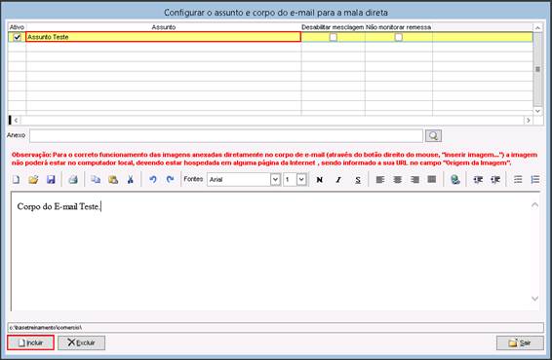Image resolution: width=552 pixels, height=360 pixels.
Task: Open the font size dropdown
Action: click(301, 179)
